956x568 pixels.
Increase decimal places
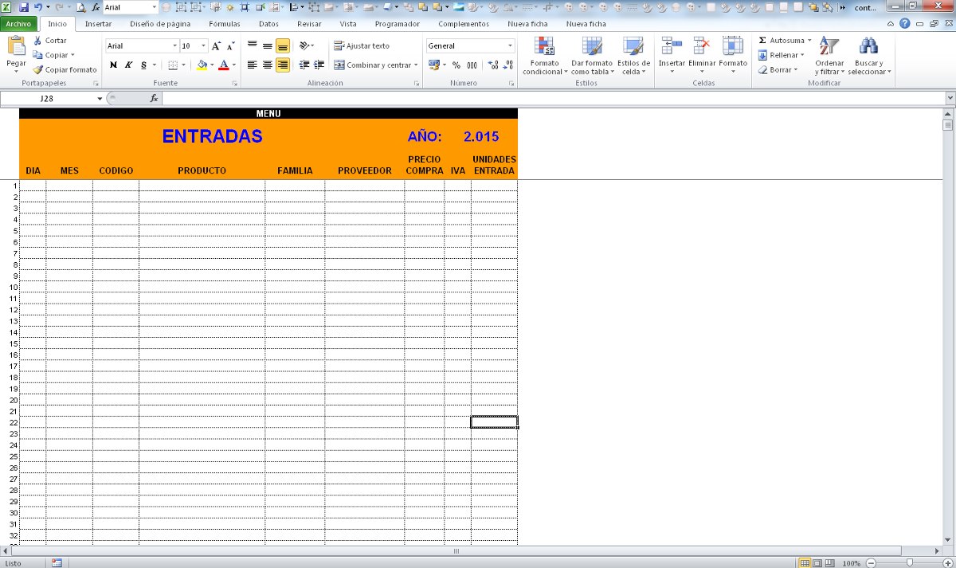point(492,65)
